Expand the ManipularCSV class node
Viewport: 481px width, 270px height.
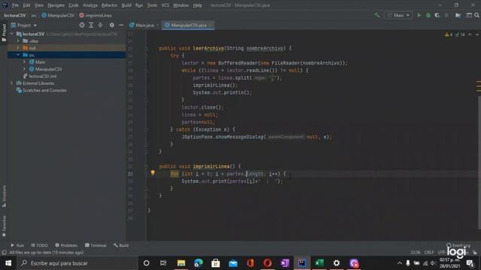(x=25, y=69)
